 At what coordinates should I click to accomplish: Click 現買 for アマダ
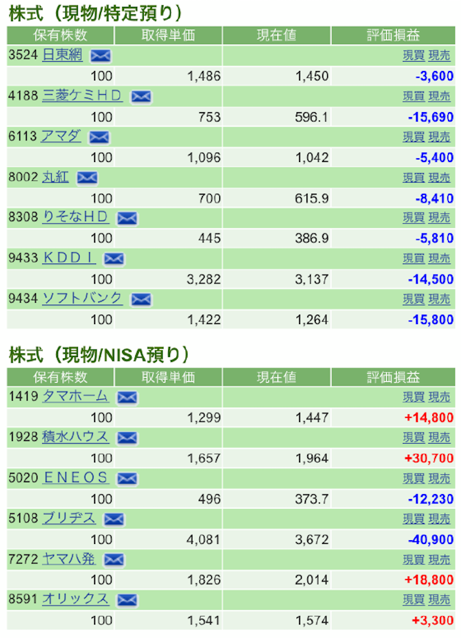click(x=414, y=137)
